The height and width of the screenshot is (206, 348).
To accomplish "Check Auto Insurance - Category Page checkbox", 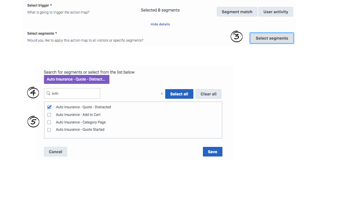I will (49, 122).
